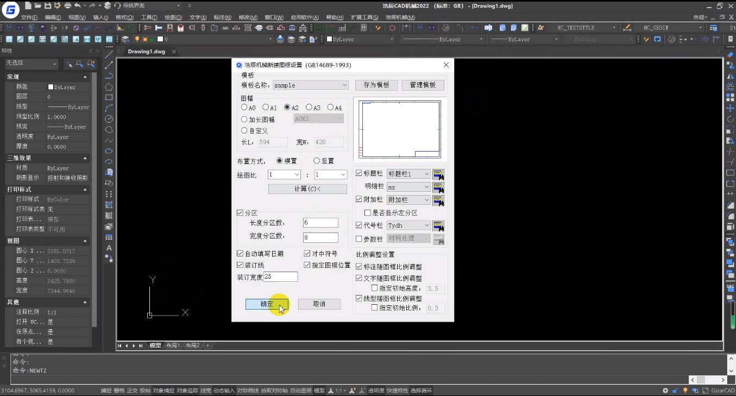Open the Layer Properties manager icon
The image size is (736, 396).
[125, 39]
